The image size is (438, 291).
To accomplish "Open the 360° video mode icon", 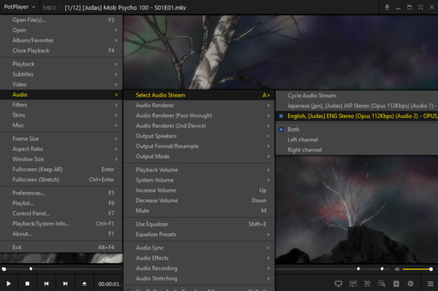I will pyautogui.click(x=353, y=284).
